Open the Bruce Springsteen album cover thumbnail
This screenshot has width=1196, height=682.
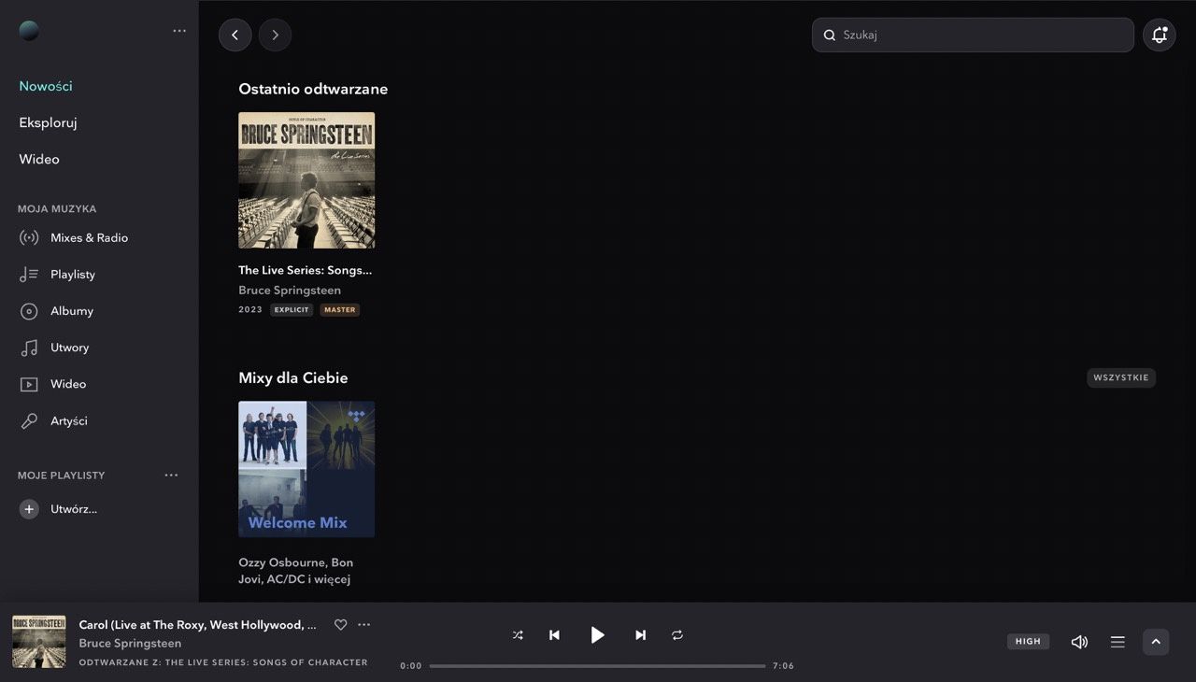tap(306, 180)
